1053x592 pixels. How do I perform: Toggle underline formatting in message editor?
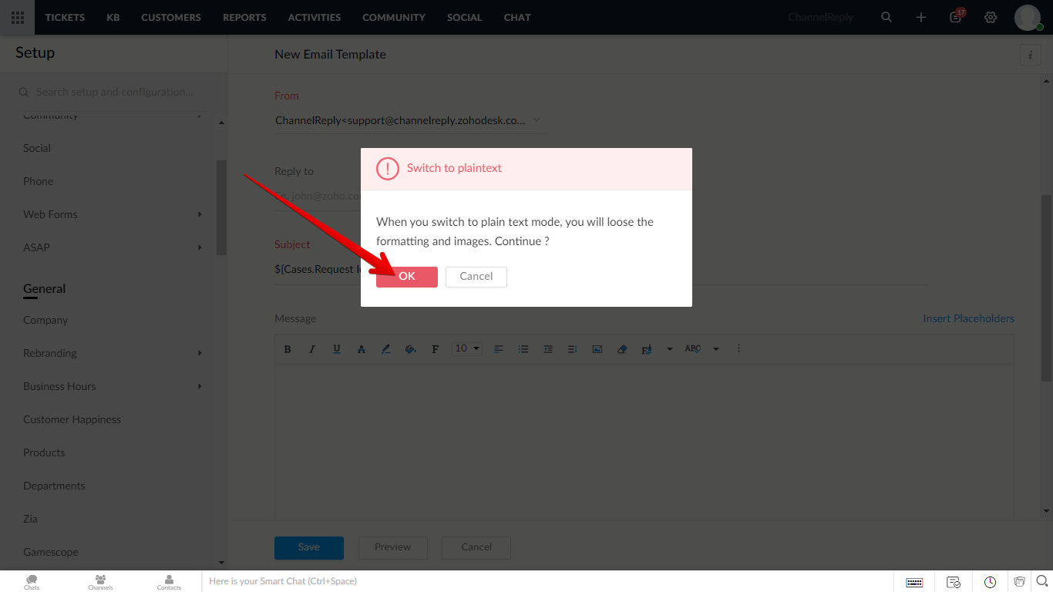337,349
